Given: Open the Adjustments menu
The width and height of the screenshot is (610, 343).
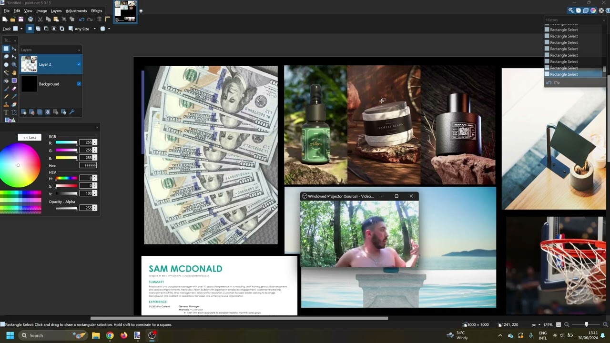Looking at the screenshot, I should click(x=76, y=10).
